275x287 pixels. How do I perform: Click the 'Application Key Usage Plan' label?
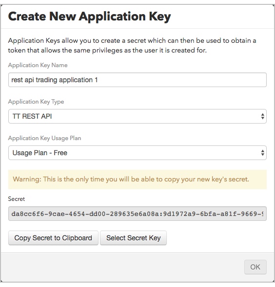pos(44,138)
